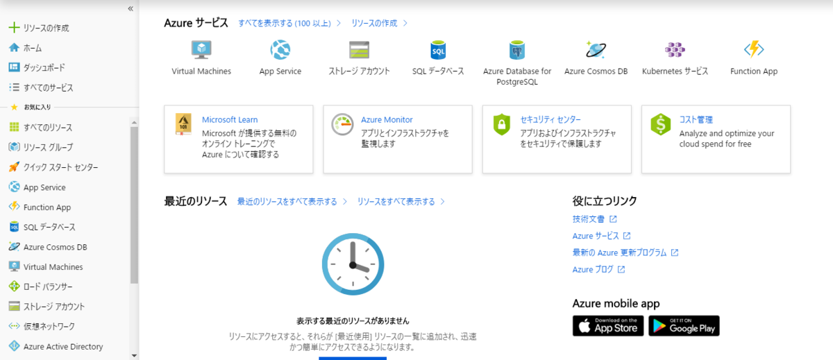Open SQL データベース tile under Azure サービス

[438, 58]
